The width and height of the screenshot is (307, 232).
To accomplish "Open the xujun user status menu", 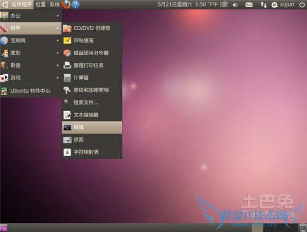I will click(x=283, y=5).
